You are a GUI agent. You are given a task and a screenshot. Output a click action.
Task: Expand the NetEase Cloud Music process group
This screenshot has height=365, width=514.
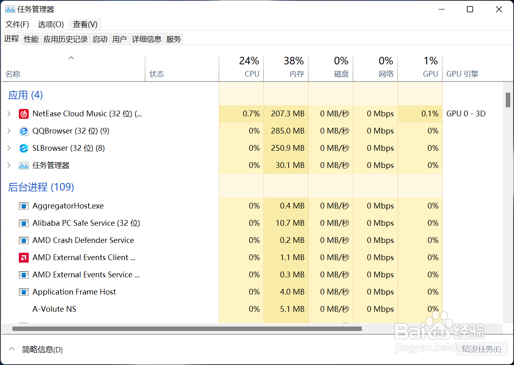9,114
